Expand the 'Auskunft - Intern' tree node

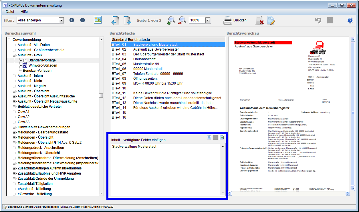pyautogui.click(x=14, y=76)
